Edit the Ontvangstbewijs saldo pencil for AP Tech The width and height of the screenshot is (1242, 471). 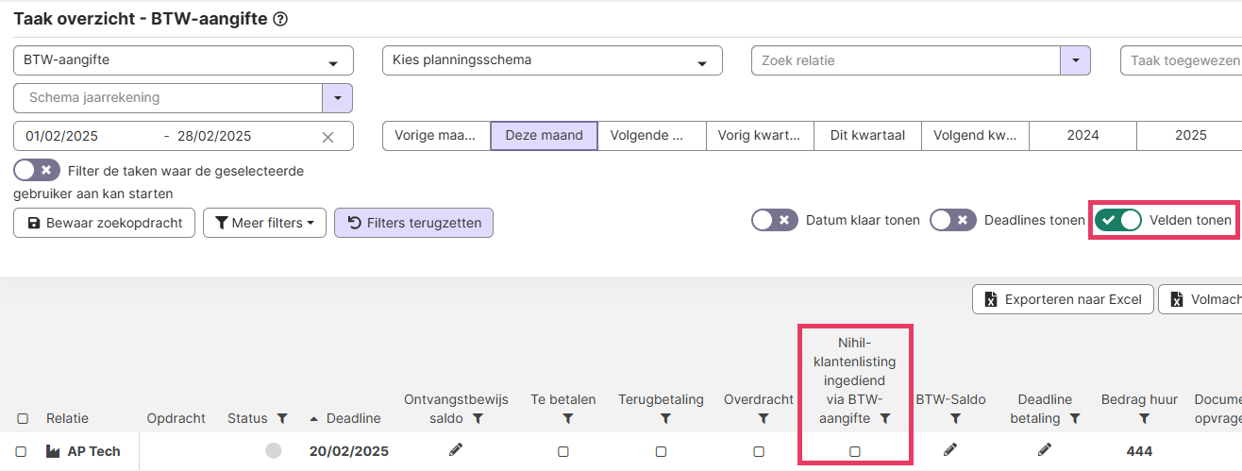point(456,450)
